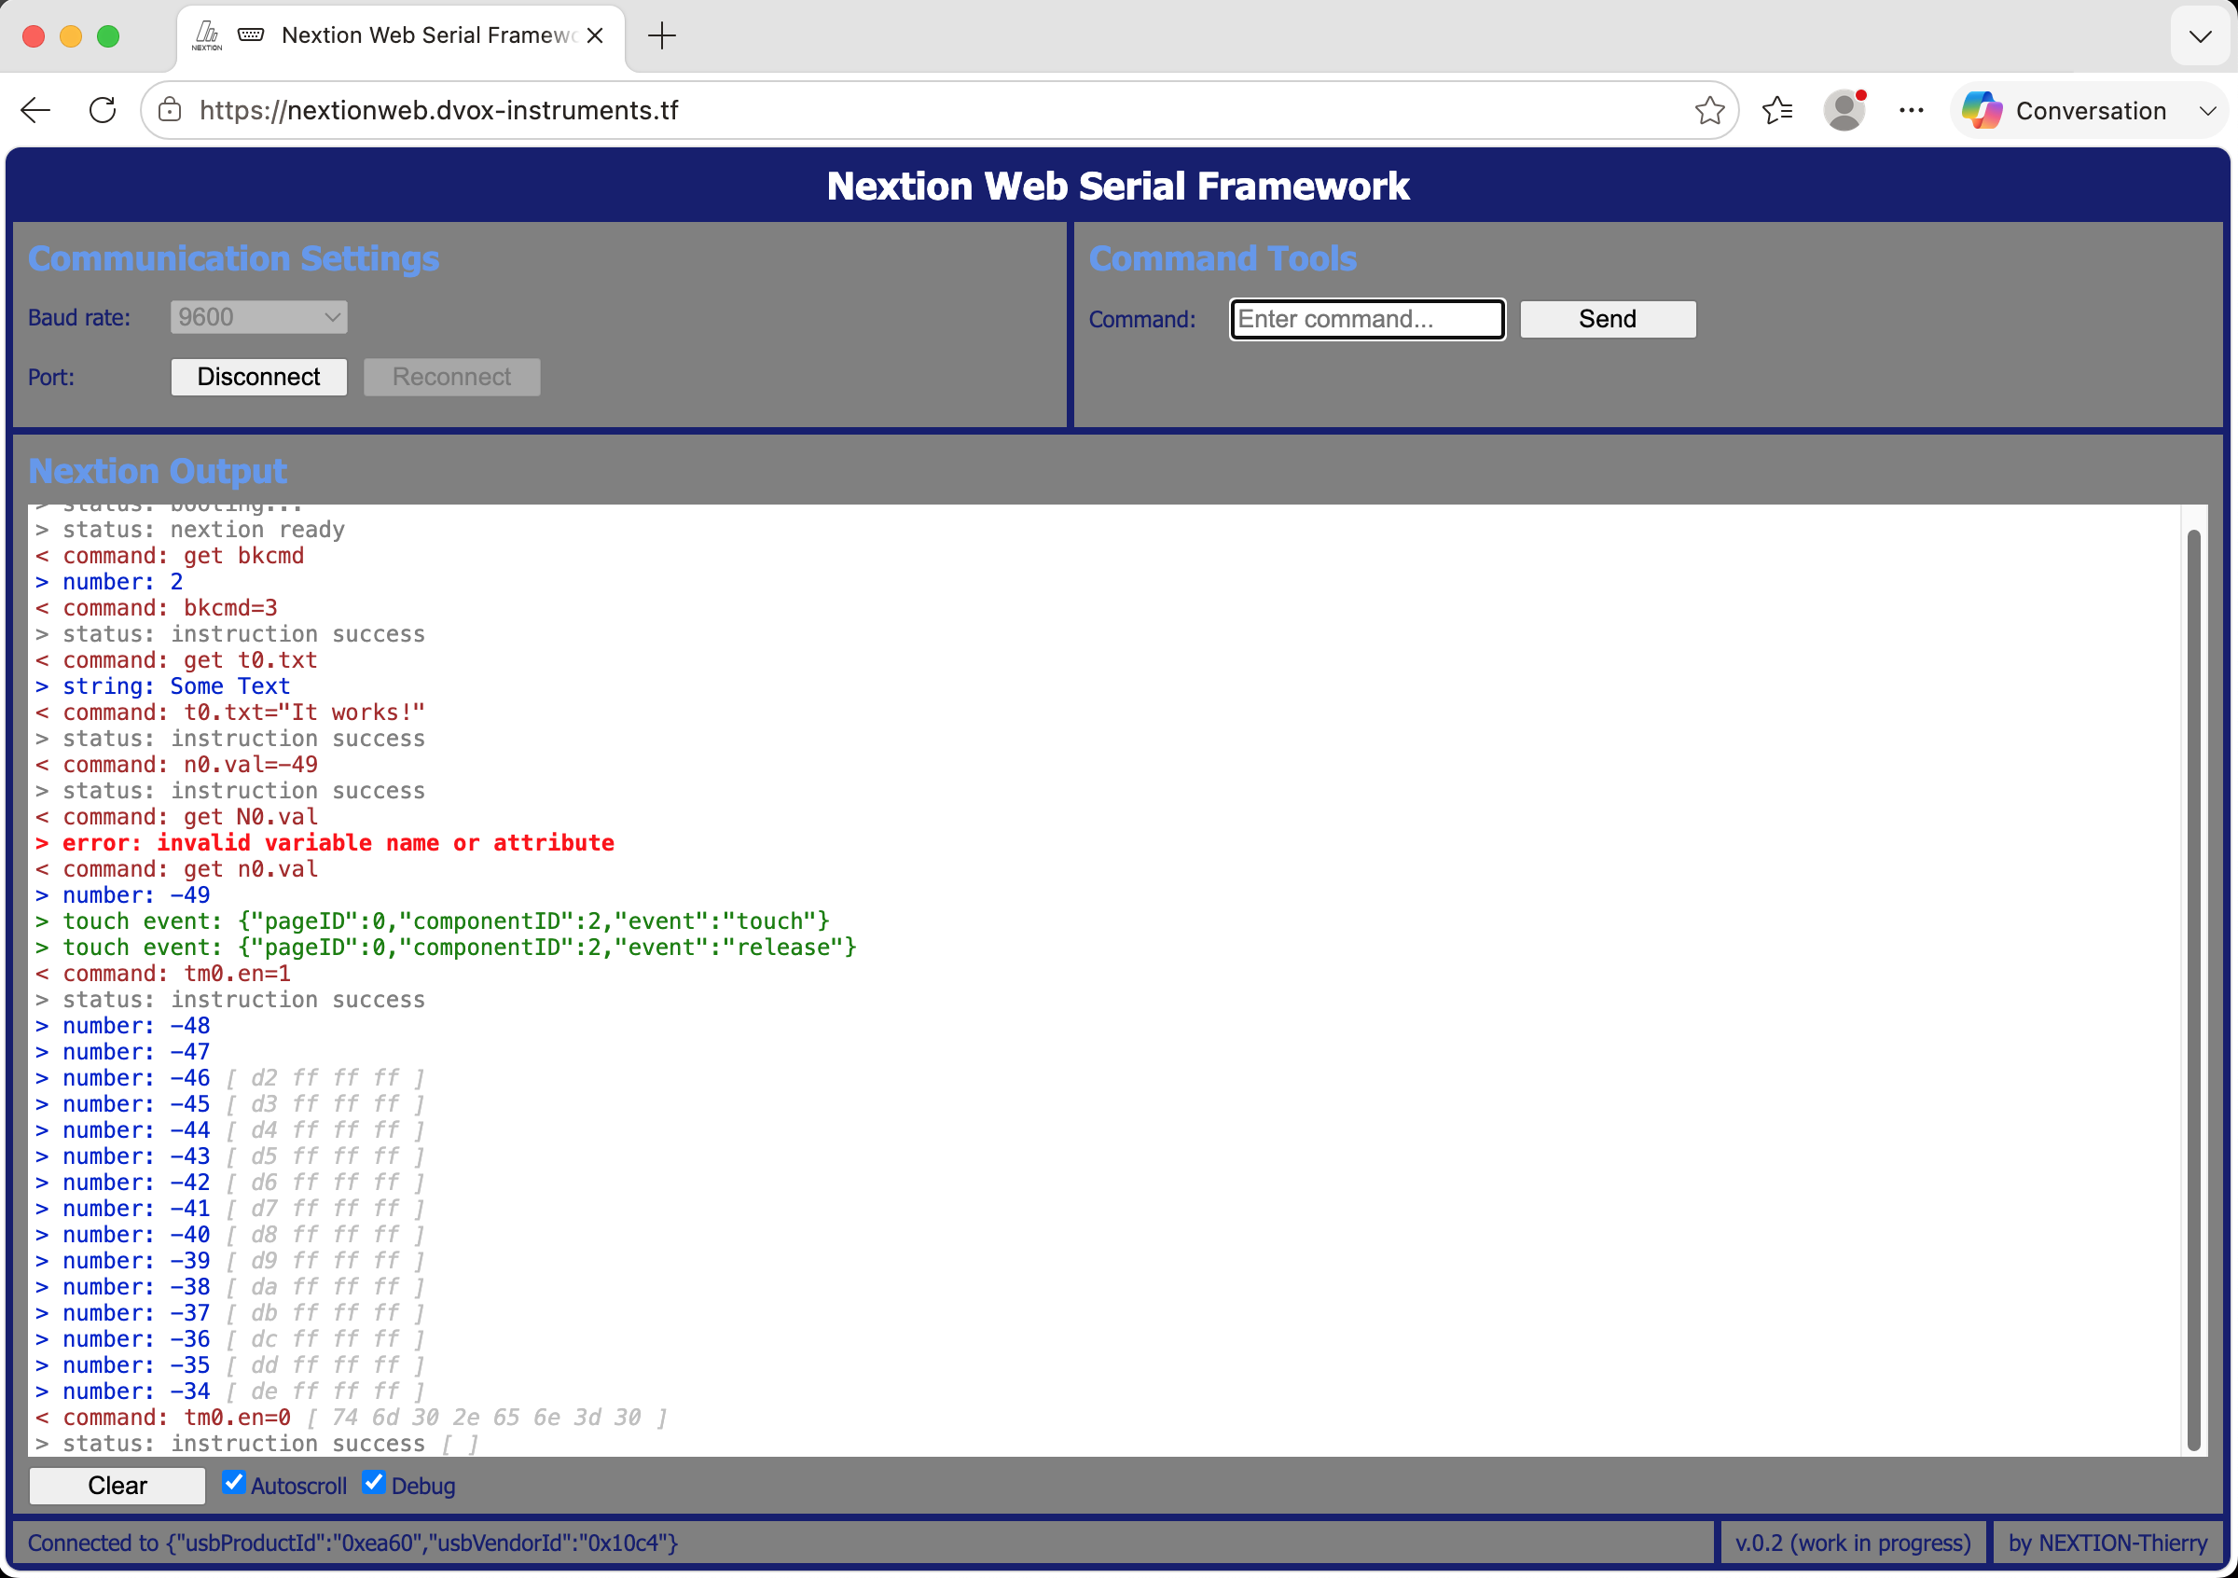The image size is (2238, 1578).
Task: Close the Nextion Web Serial Framework tab
Action: [595, 36]
